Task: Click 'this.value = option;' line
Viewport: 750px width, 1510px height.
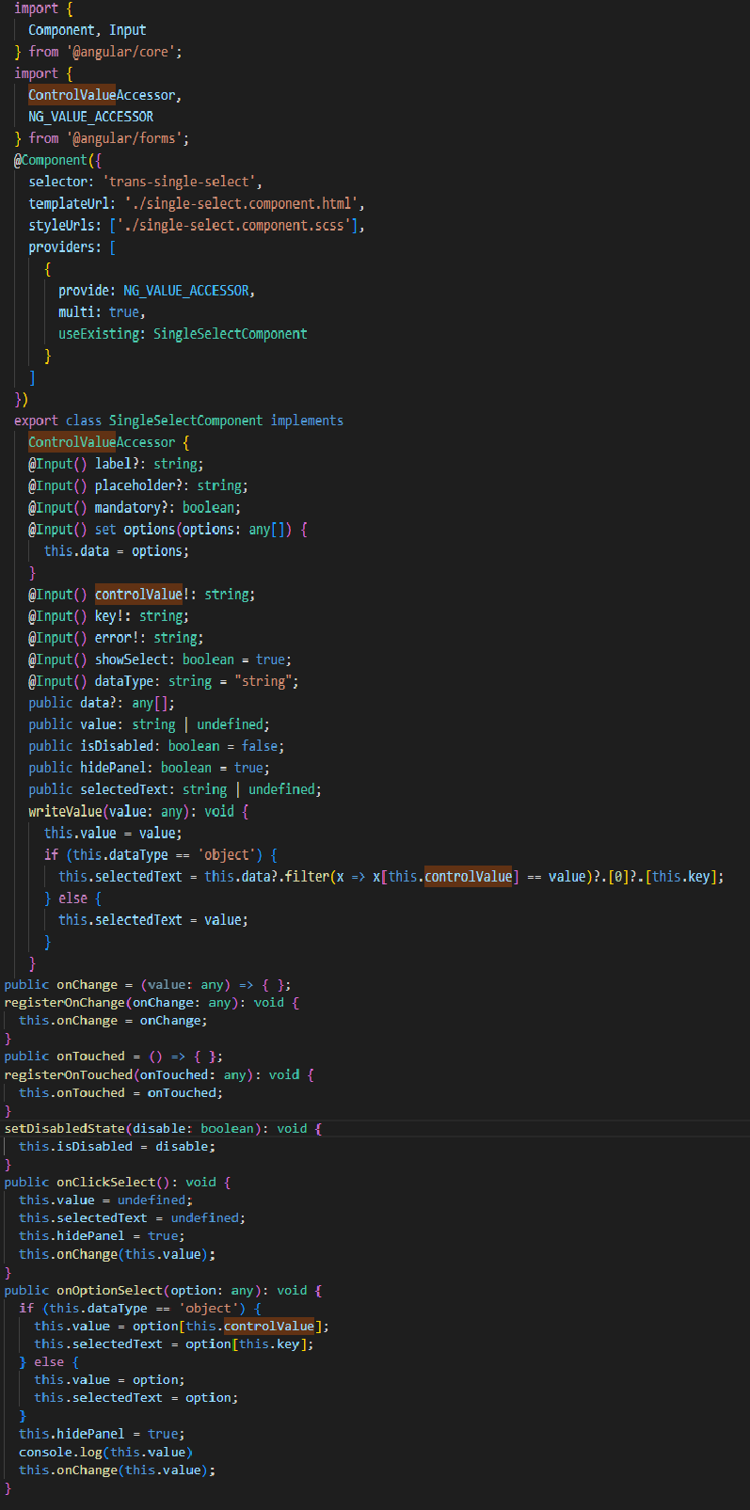Action: (109, 1379)
